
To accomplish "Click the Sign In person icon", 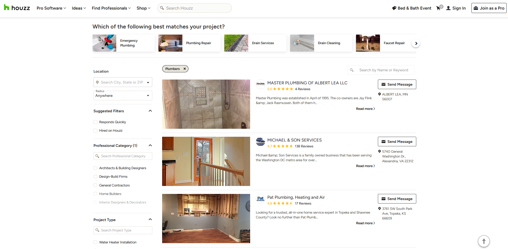I will coord(449,8).
